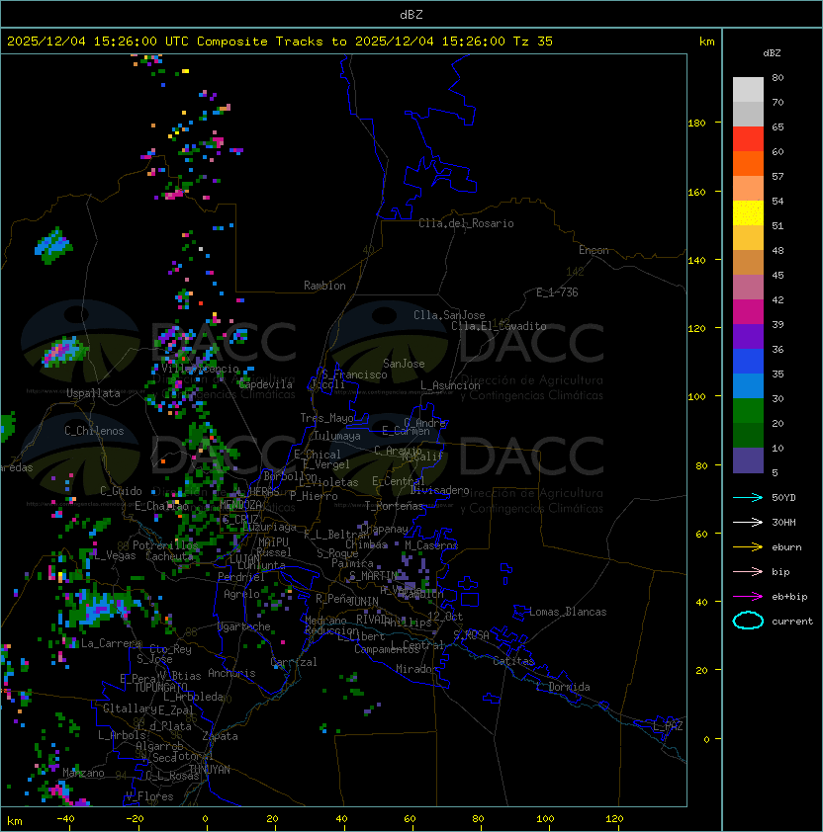823x832 pixels.
Task: Click the magenta eb+bip arrow icon
Action: tap(748, 597)
